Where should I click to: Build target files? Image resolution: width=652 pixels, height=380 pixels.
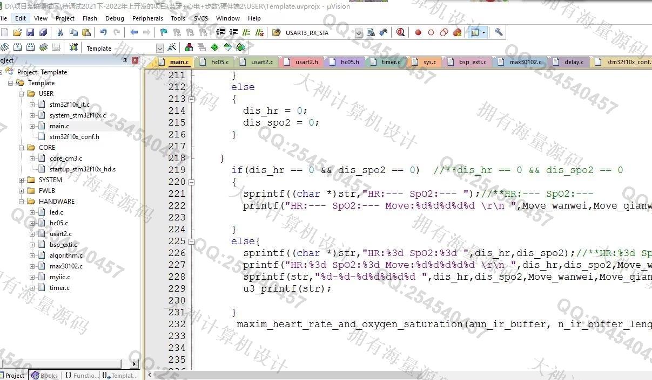(17, 47)
